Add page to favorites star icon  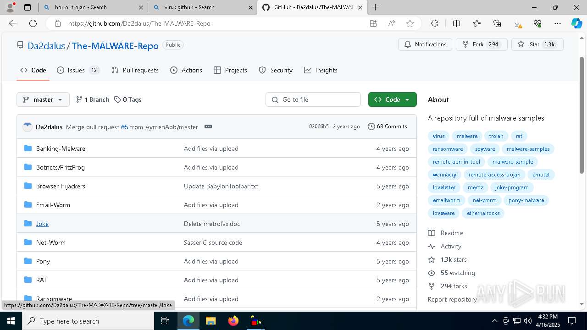click(410, 23)
